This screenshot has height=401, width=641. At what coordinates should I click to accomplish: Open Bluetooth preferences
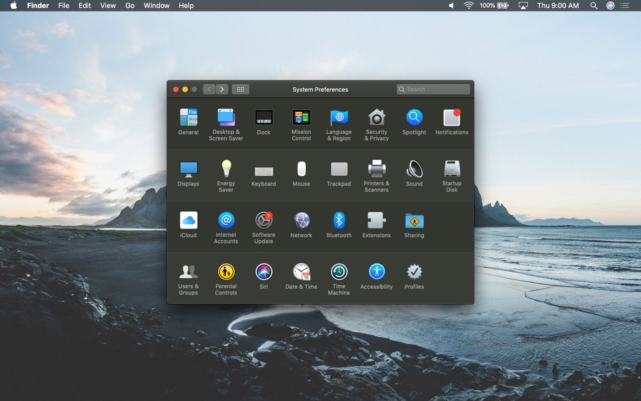coord(339,221)
